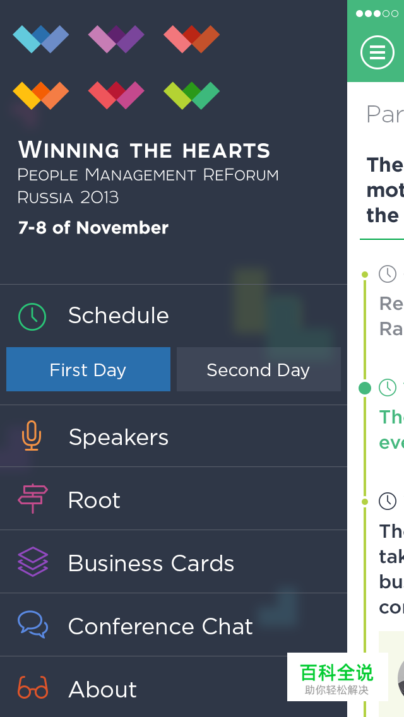404x717 pixels.
Task: Go to the Root section
Action: point(94,500)
